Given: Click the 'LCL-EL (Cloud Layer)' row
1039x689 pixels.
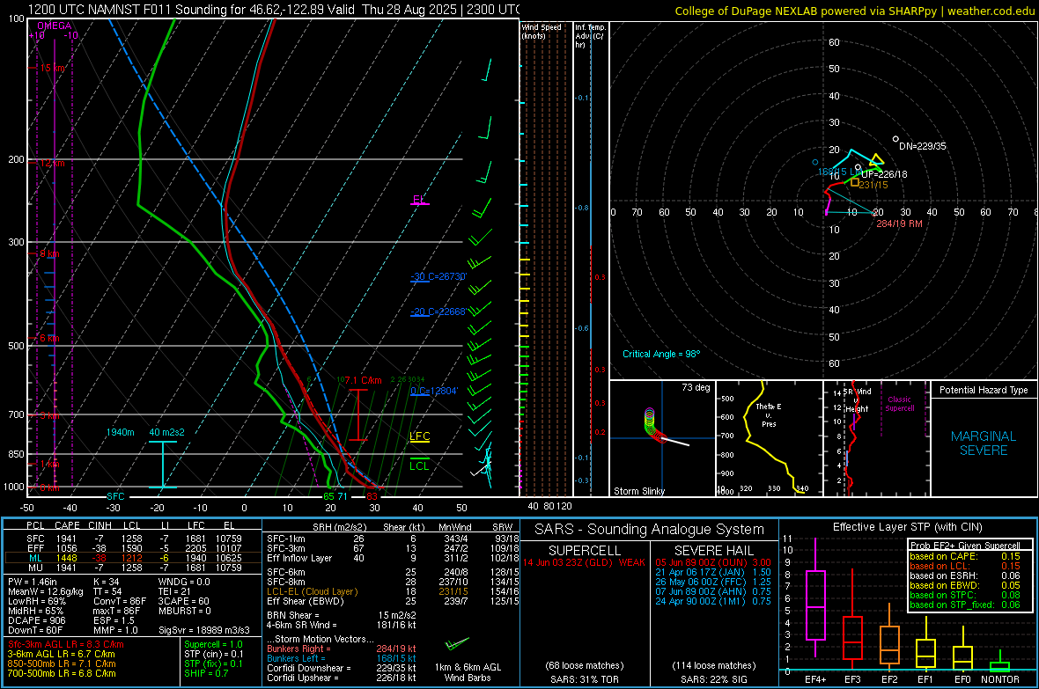Looking at the screenshot, I should click(393, 591).
